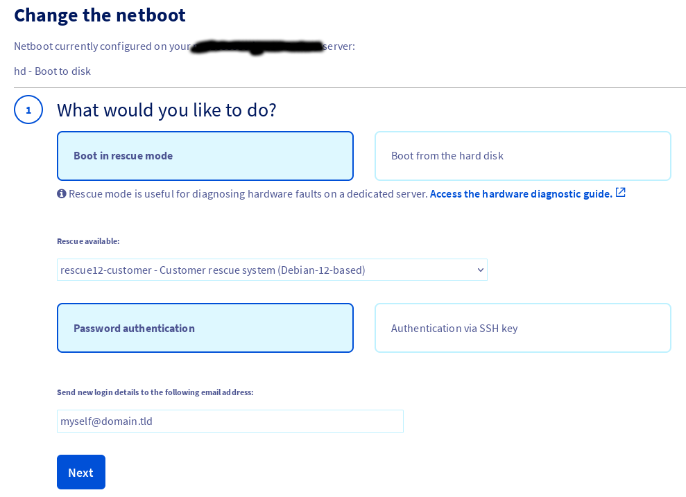This screenshot has height=497, width=686.
Task: Choose Boot from the hard disk
Action: [x=523, y=156]
